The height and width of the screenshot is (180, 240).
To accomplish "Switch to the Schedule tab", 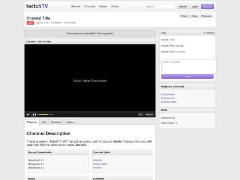I will [x=56, y=122].
